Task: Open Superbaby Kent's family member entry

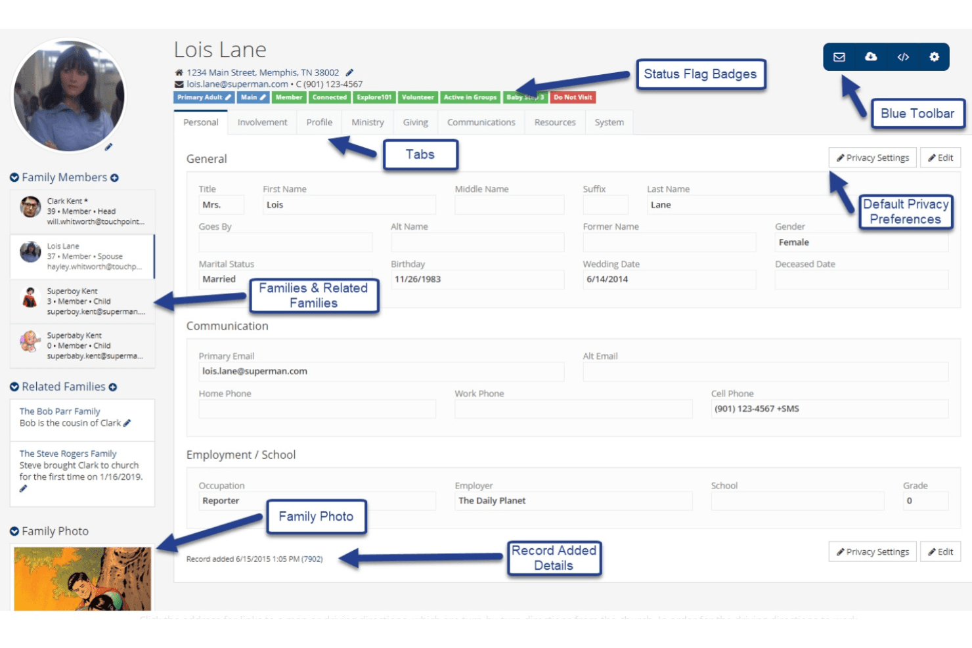Action: 82,346
